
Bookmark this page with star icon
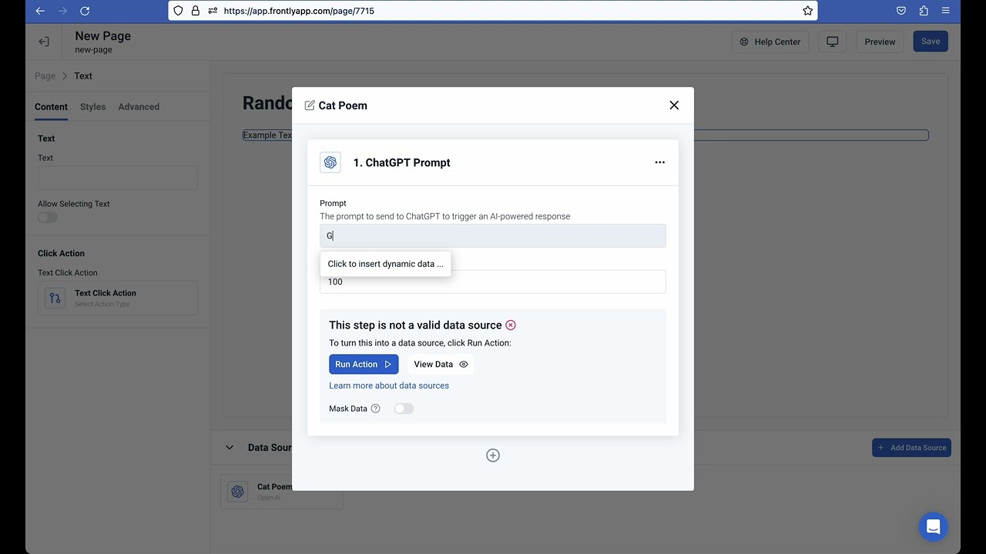point(807,11)
